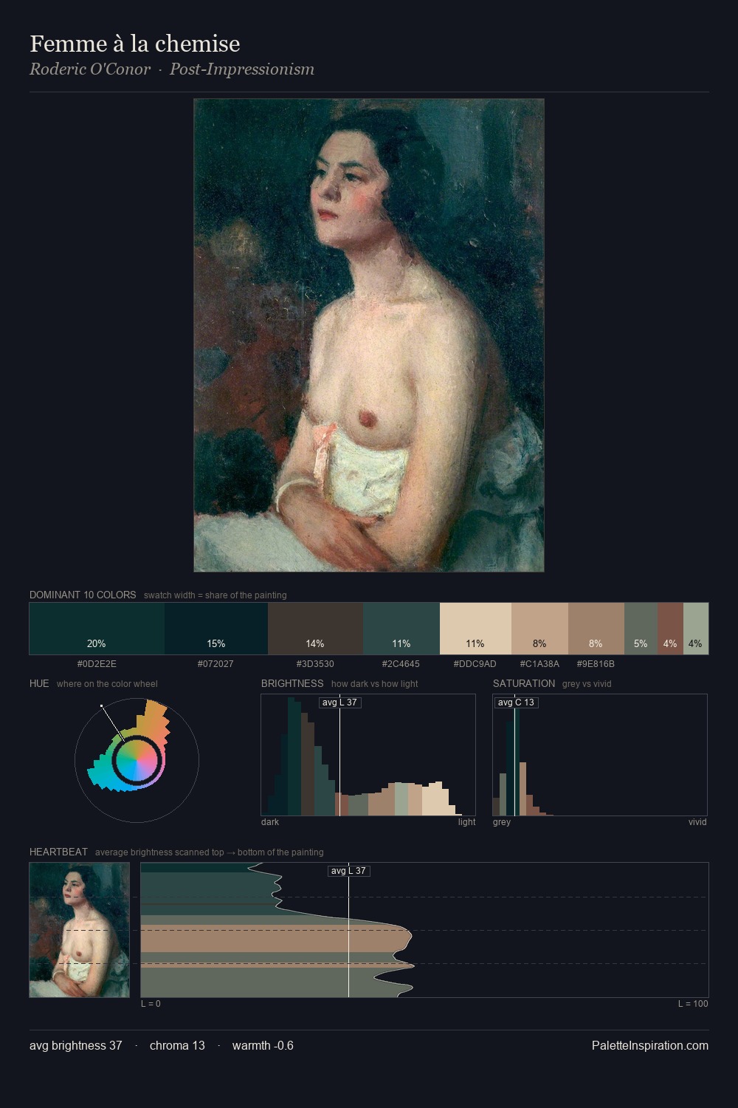Click the hex code '#072027' text
This screenshot has width=738, height=1108.
coord(215,663)
